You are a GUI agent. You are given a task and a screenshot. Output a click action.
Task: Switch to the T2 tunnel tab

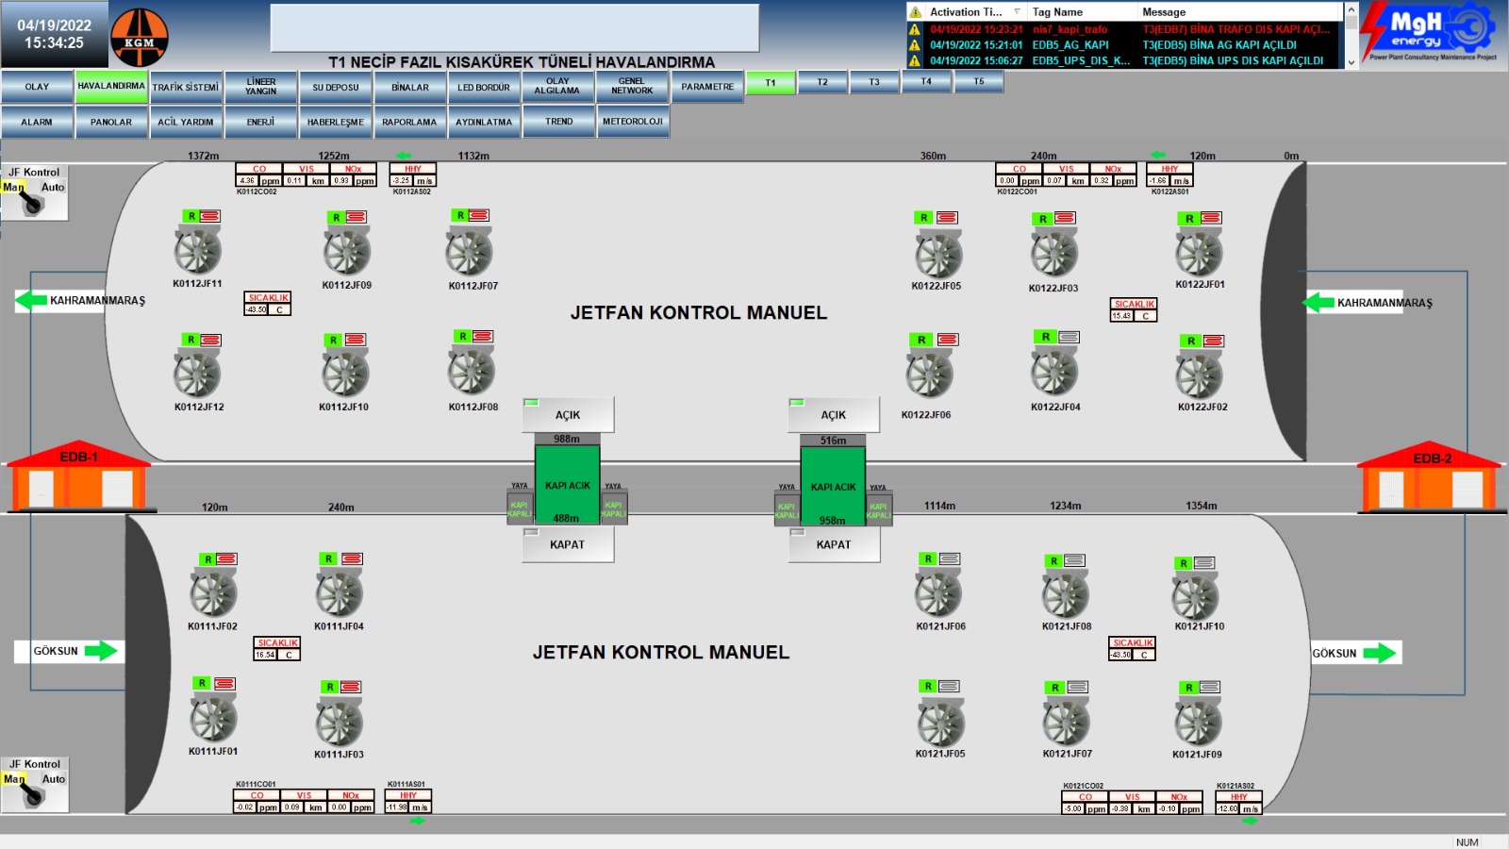pos(822,82)
